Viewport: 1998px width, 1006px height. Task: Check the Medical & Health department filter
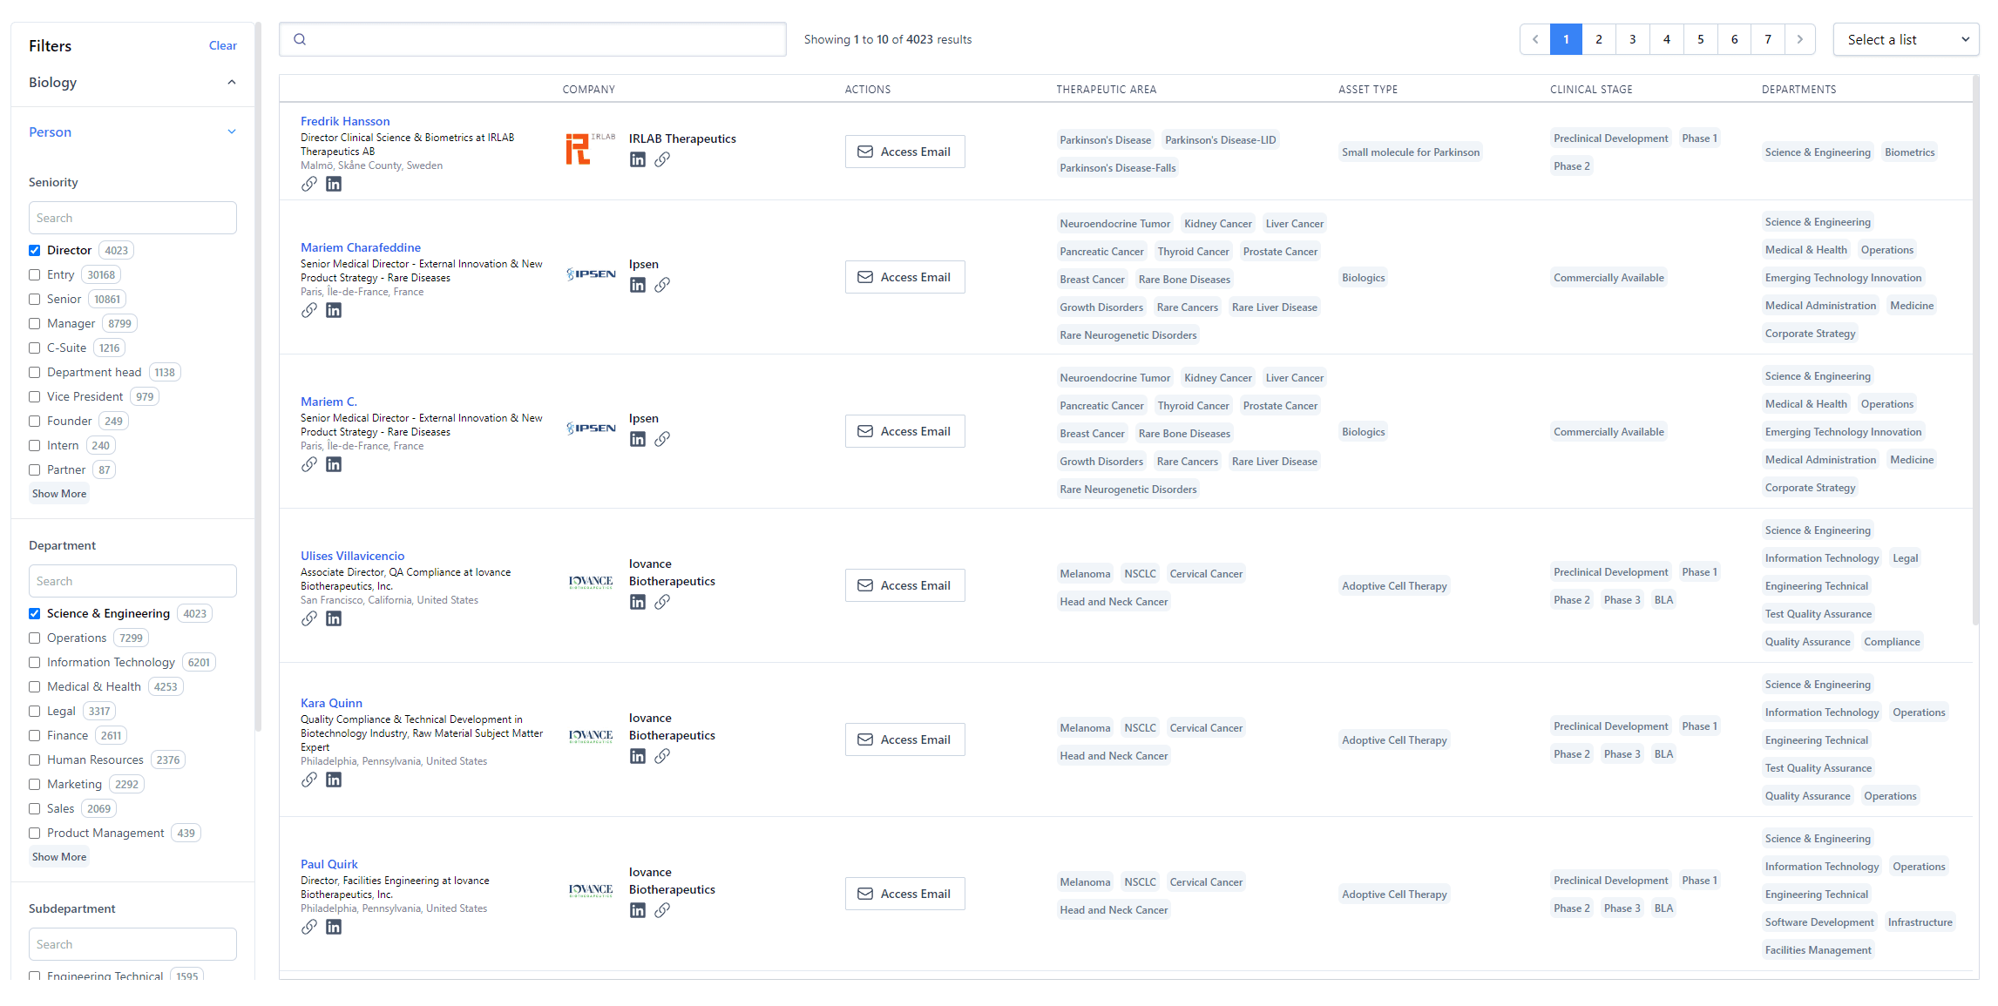tap(35, 686)
